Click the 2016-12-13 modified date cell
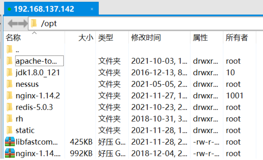This screenshot has width=263, height=160. coord(159,73)
